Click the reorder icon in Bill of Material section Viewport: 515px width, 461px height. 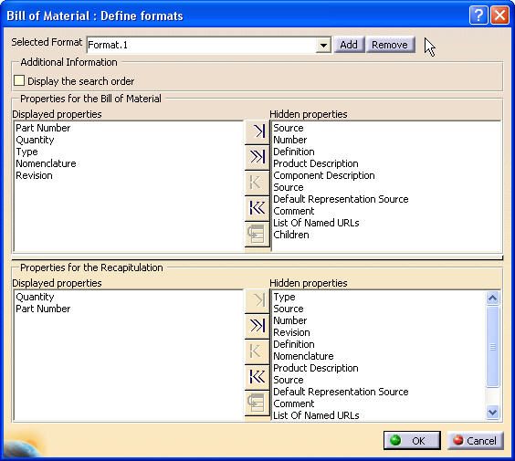tap(257, 234)
